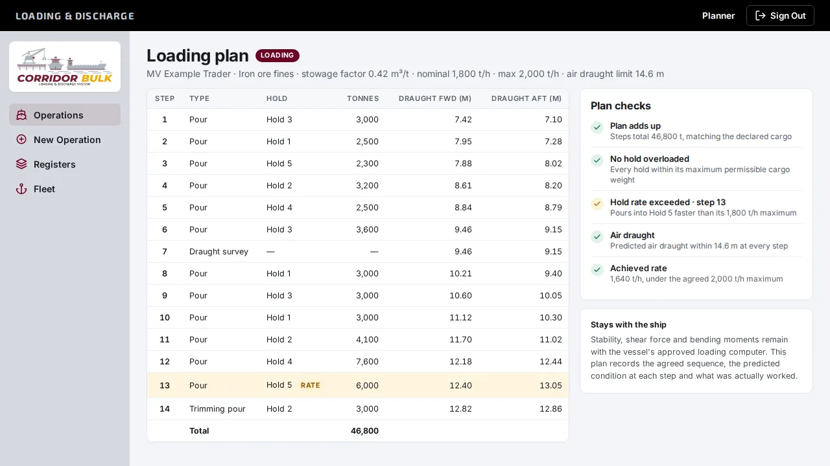
Task: Click the green check beside No hold overloaded
Action: pos(597,161)
